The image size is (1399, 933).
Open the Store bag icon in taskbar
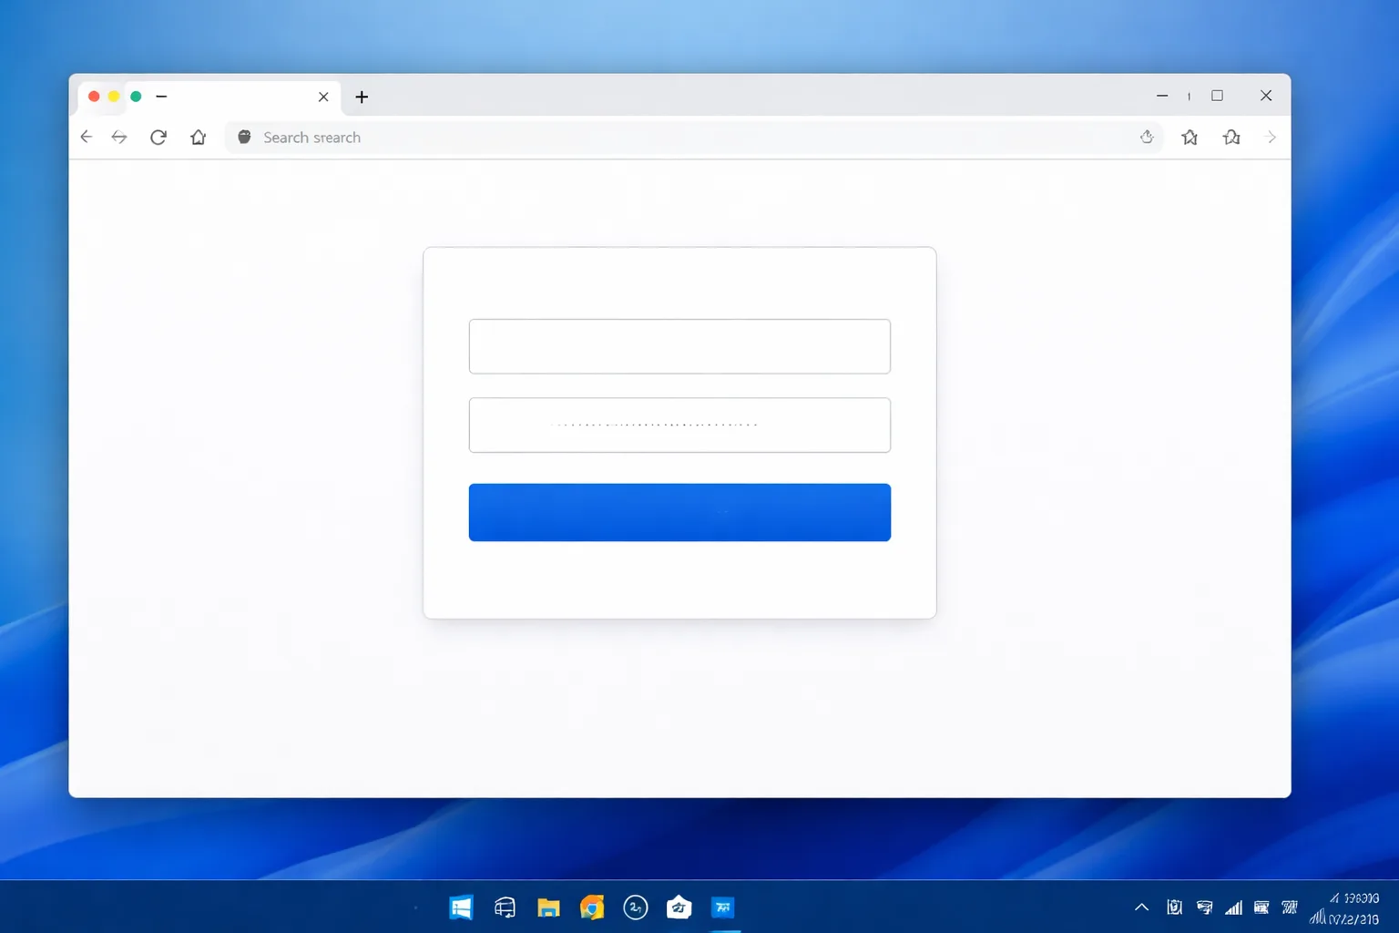pos(679,907)
